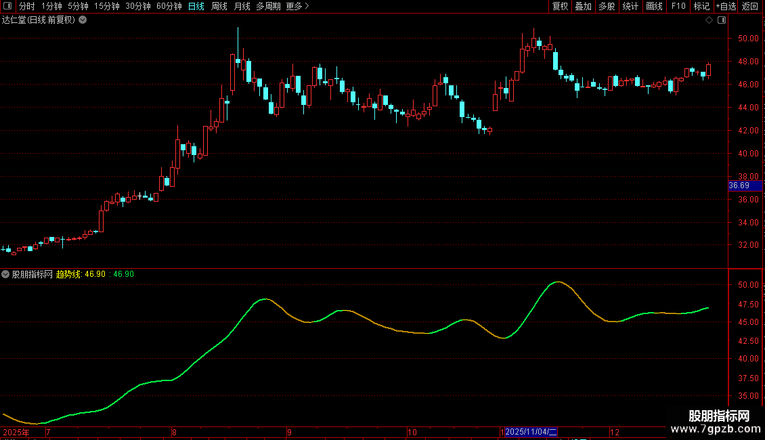Image resolution: width=765 pixels, height=440 pixels.
Task: Open the 复权 adjustment option
Action: point(560,6)
